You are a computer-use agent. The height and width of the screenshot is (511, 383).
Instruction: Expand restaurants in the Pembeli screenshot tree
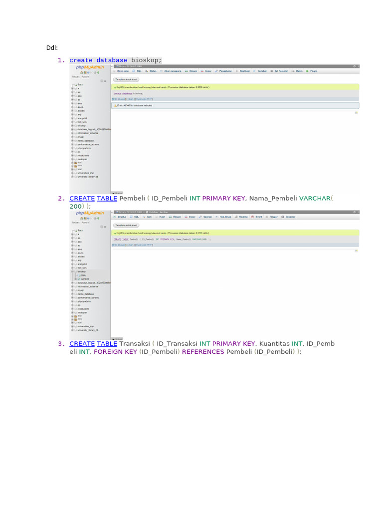pyautogui.click(x=72, y=309)
